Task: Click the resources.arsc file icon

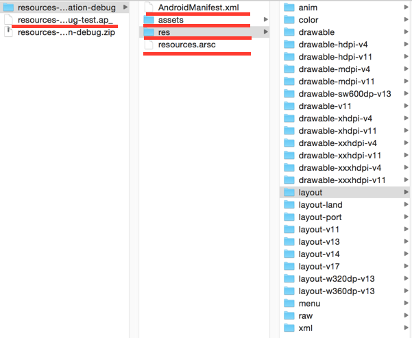Action: coord(149,45)
